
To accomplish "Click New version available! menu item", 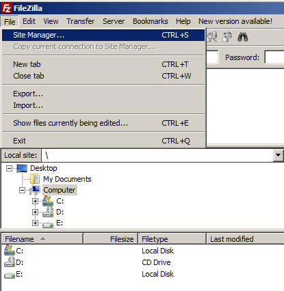I will click(x=235, y=21).
